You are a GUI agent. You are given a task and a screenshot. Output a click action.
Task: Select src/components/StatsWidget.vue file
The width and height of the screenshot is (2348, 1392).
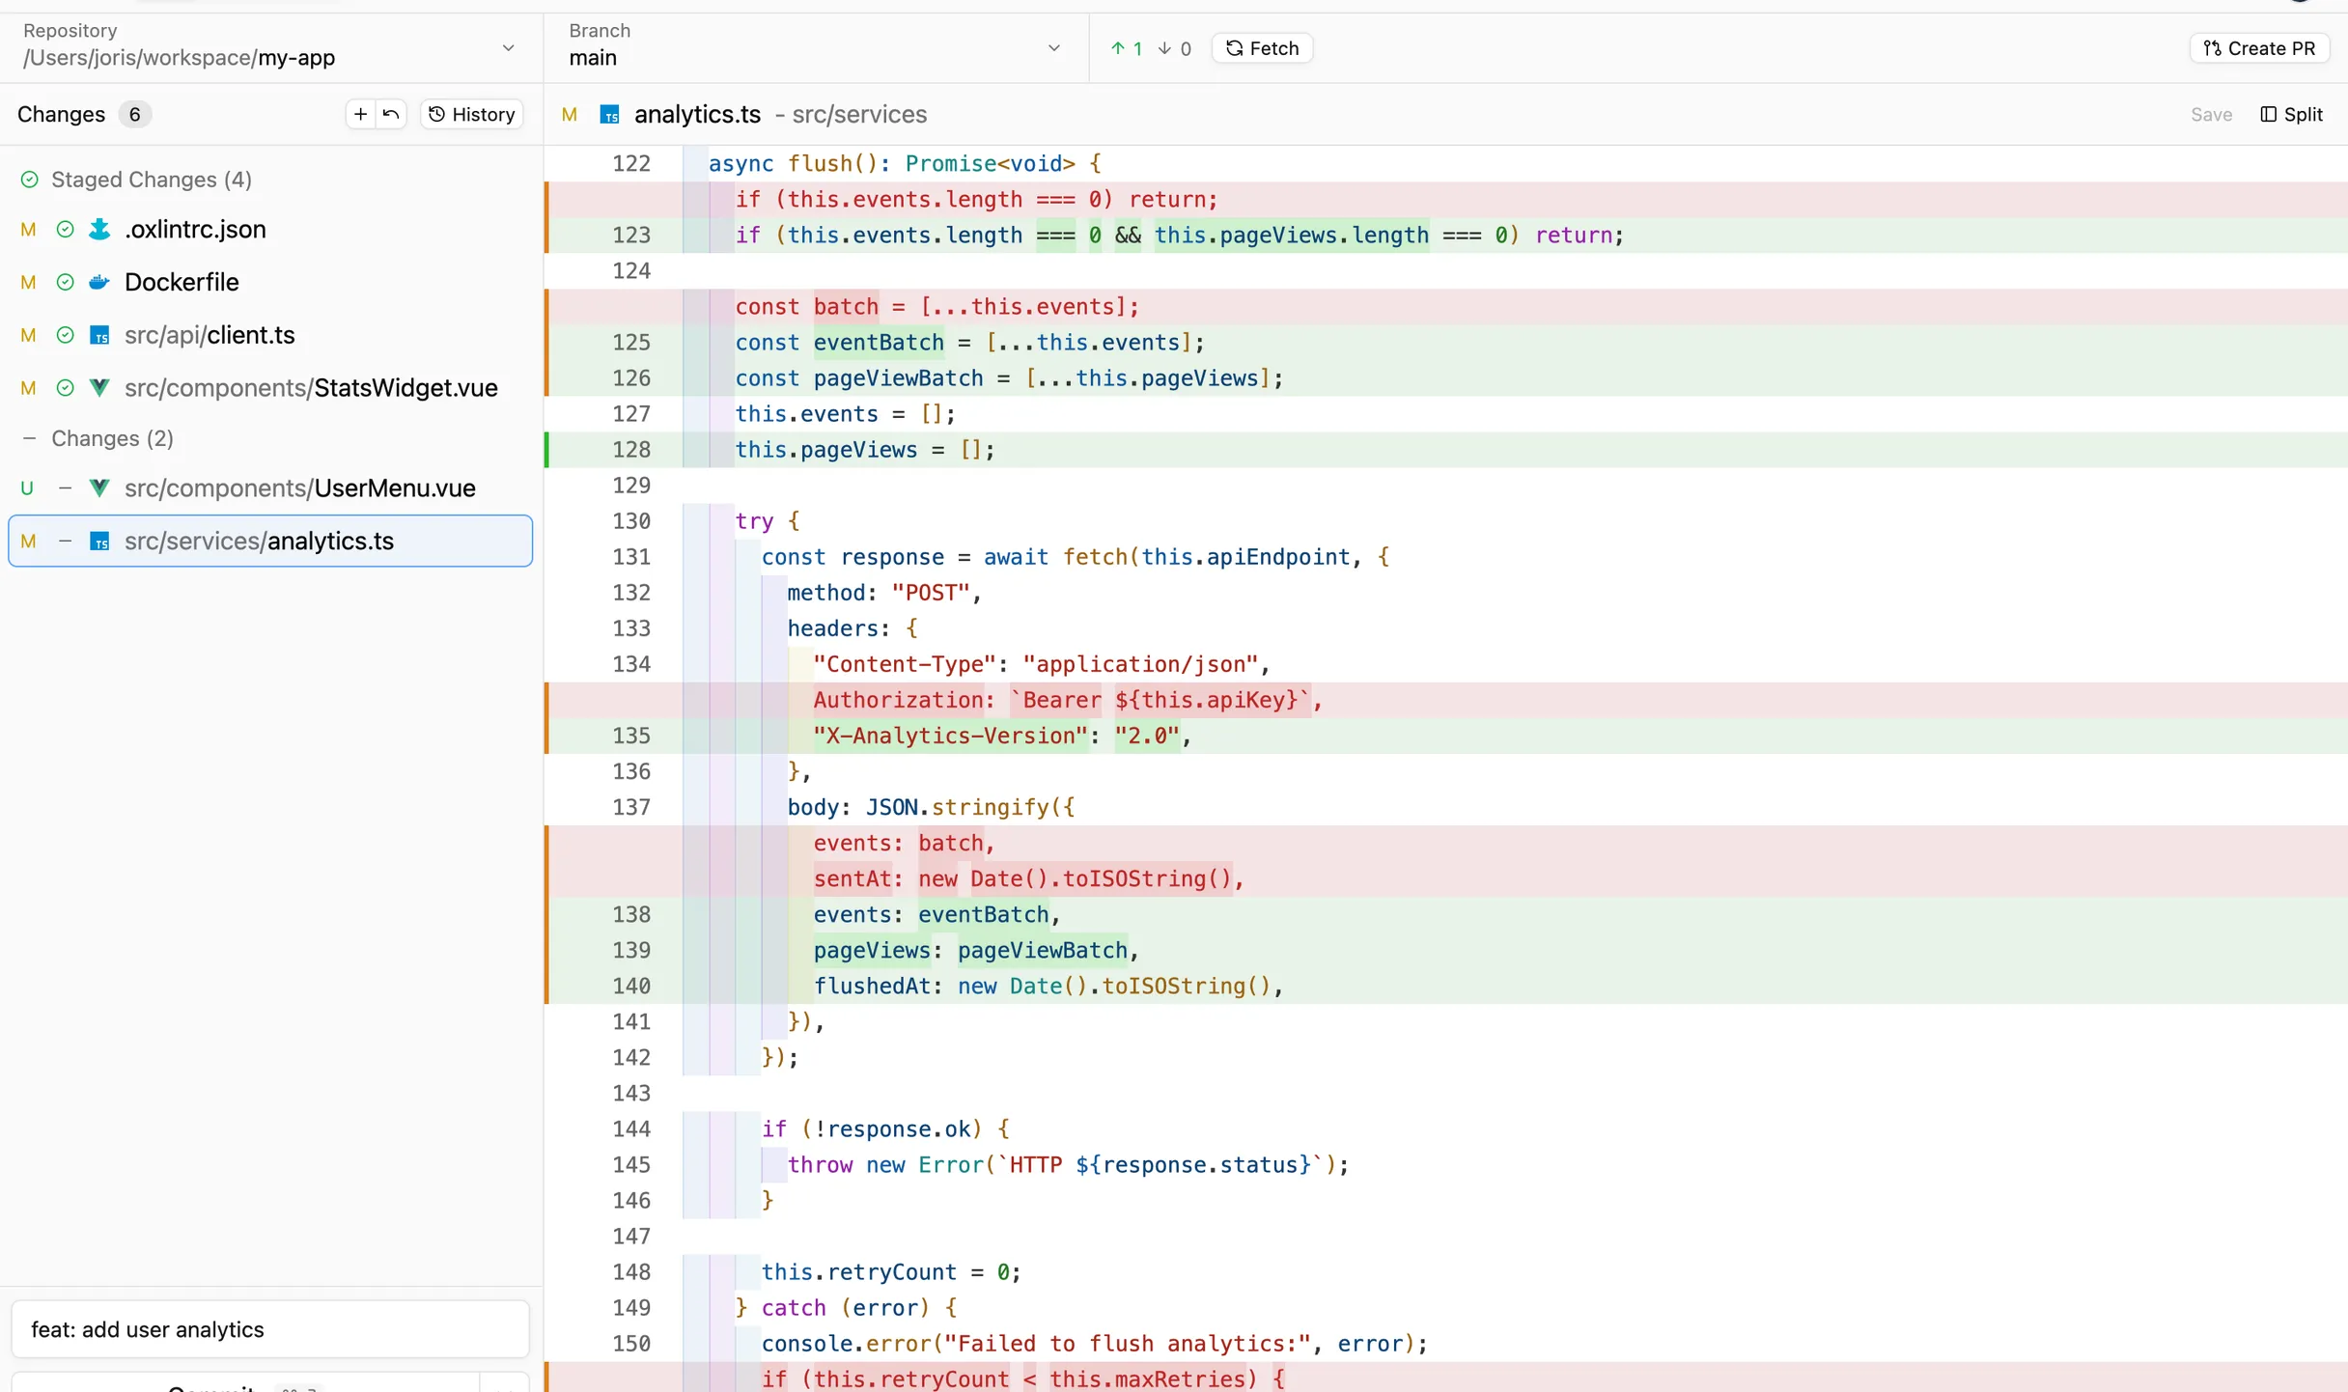270,388
